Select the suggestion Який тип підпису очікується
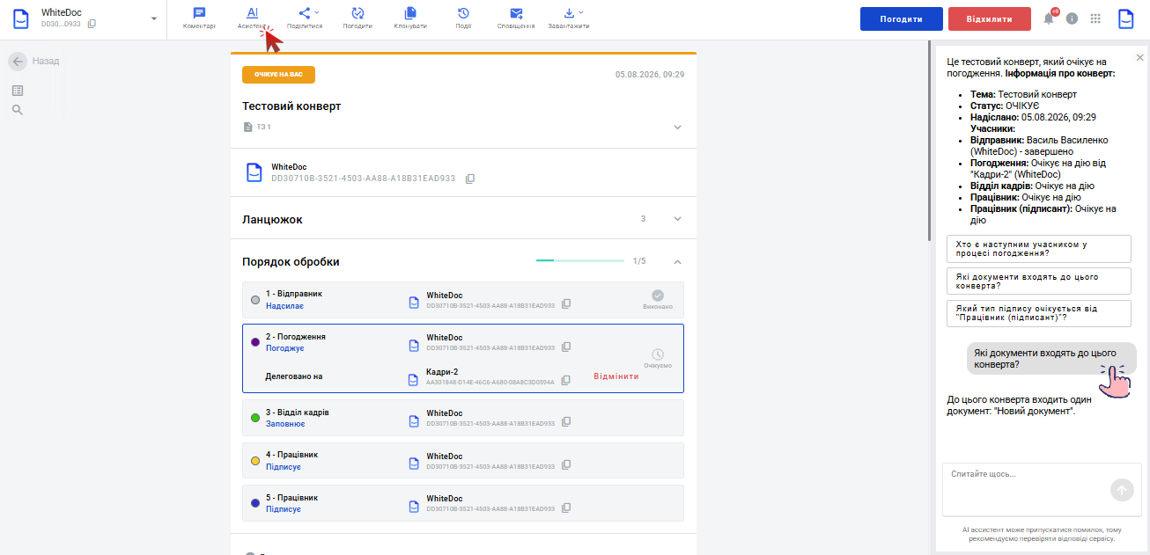This screenshot has height=555, width=1150. point(1039,314)
